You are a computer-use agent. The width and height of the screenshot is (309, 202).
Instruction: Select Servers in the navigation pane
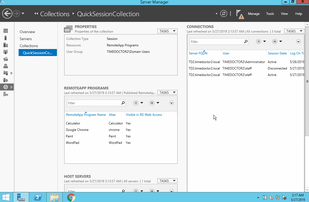point(26,39)
